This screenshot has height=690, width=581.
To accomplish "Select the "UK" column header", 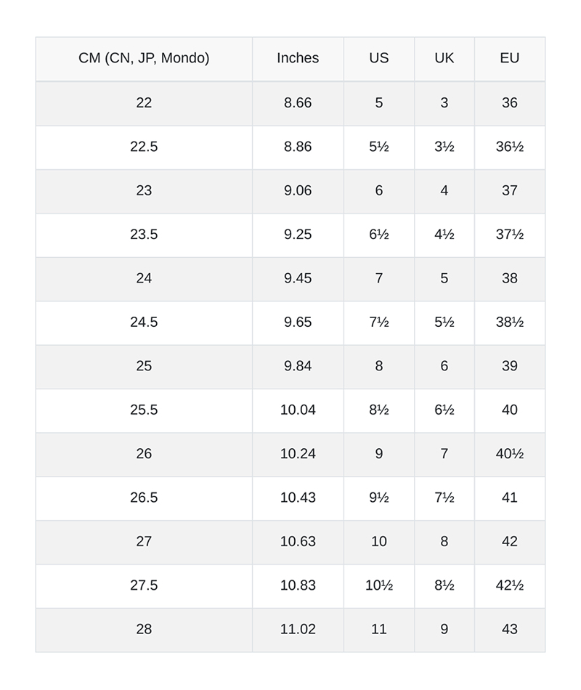I will (444, 58).
